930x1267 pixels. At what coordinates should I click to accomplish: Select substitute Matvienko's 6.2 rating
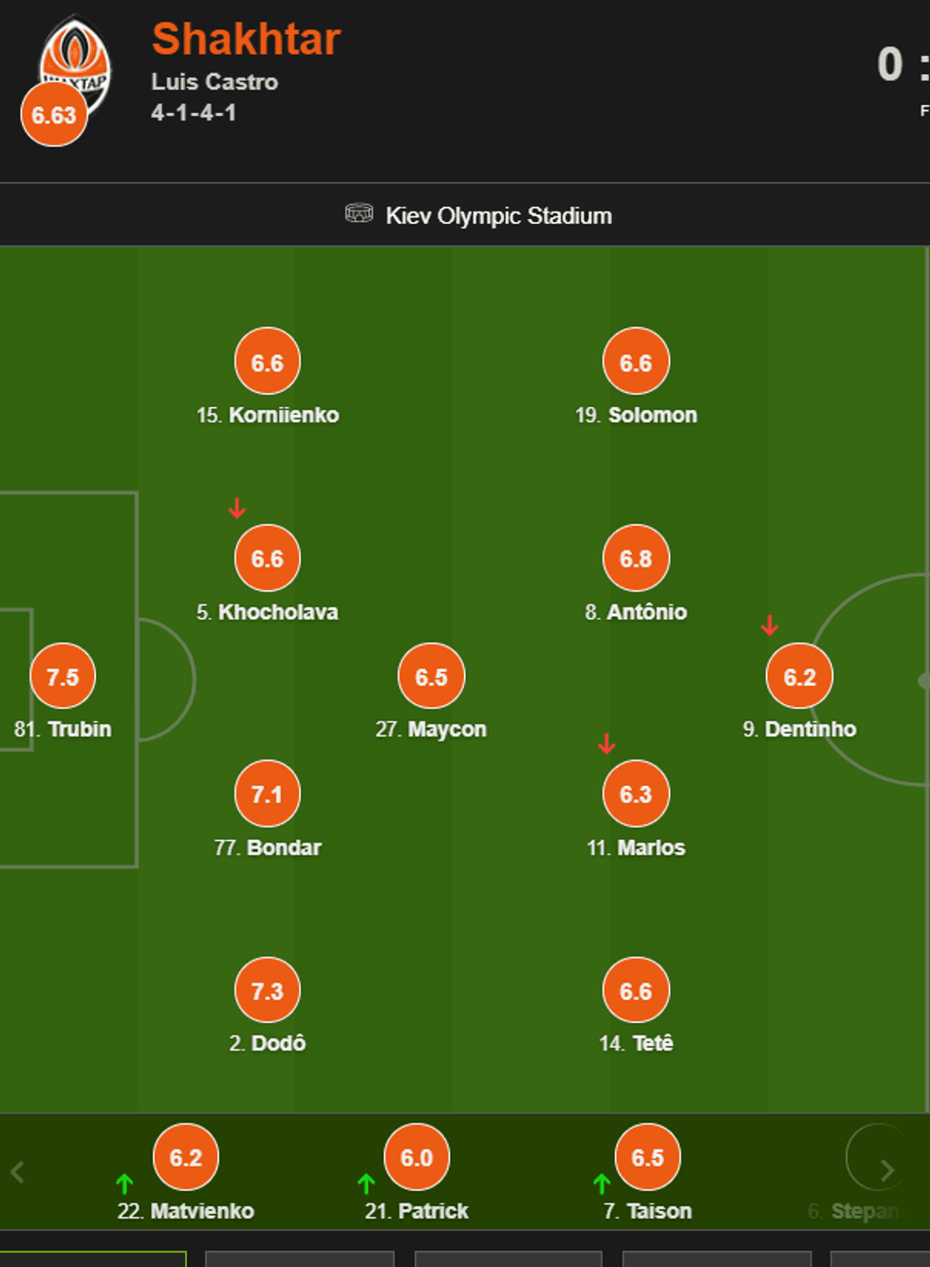[186, 1157]
